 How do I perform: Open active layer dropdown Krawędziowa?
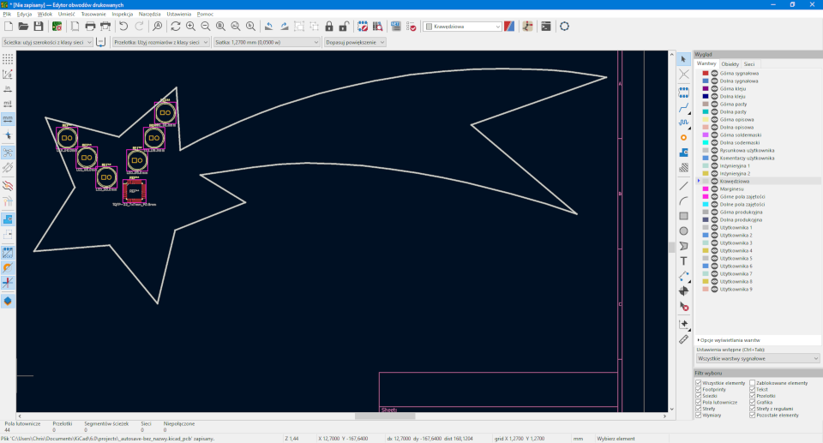462,27
